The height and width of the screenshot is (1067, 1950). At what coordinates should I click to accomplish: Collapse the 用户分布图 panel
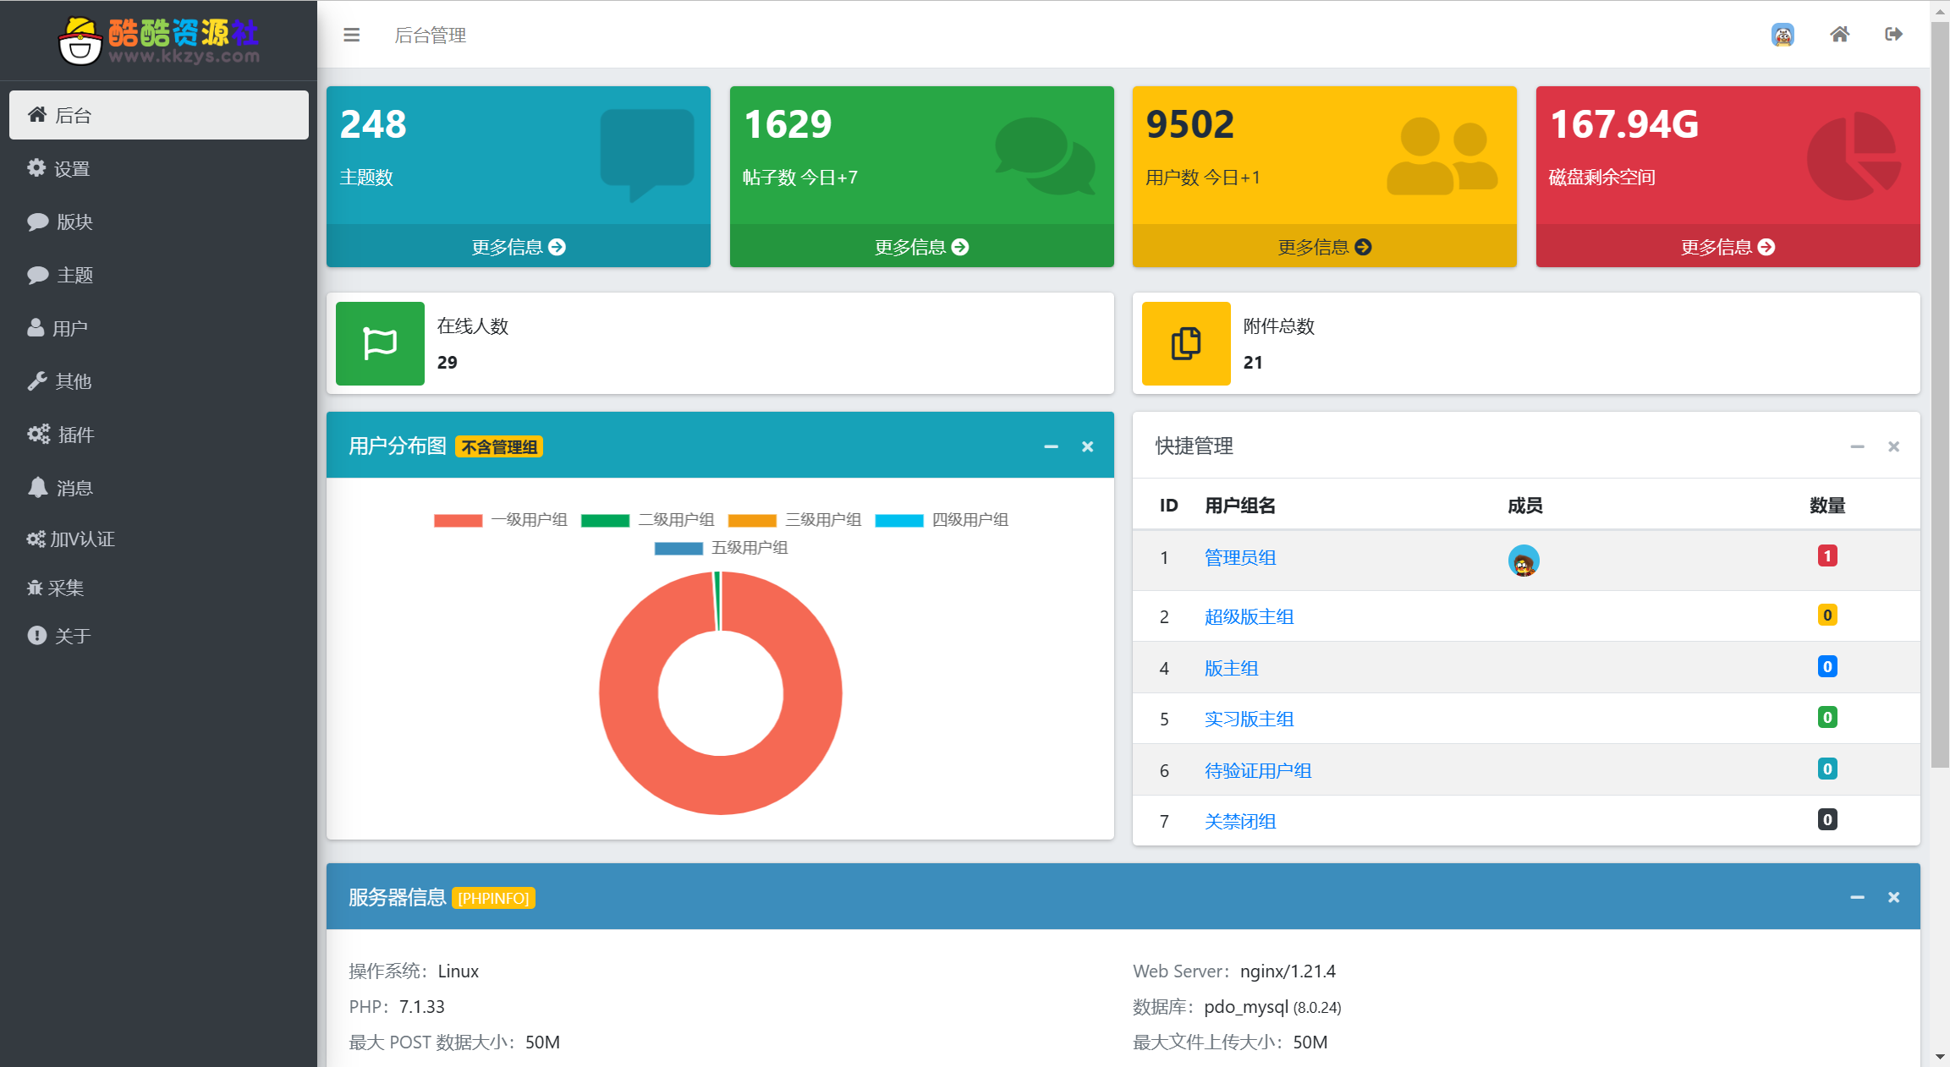pyautogui.click(x=1052, y=446)
